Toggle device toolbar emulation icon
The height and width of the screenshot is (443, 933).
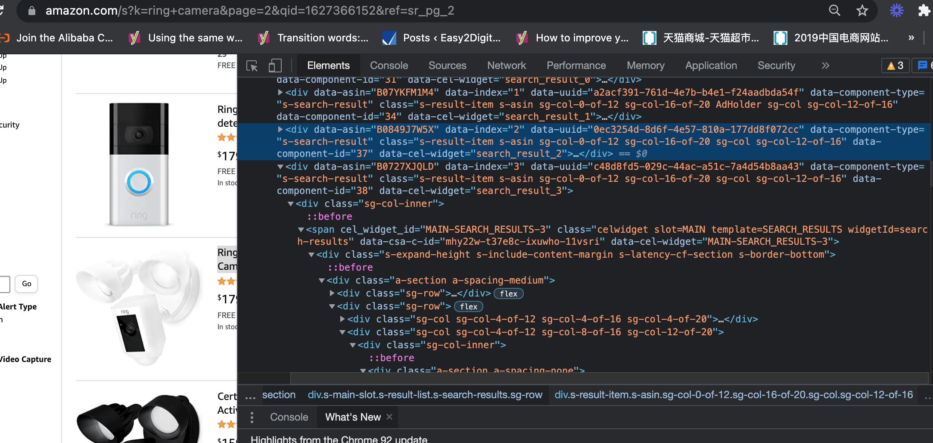coord(275,66)
